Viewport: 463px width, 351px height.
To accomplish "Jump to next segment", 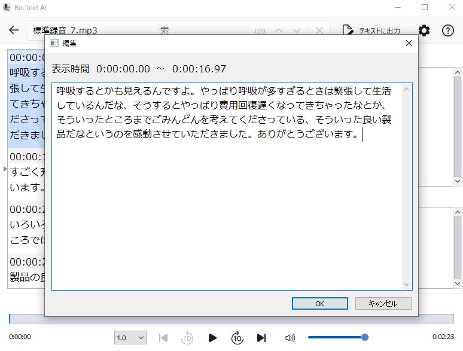I will (261, 338).
